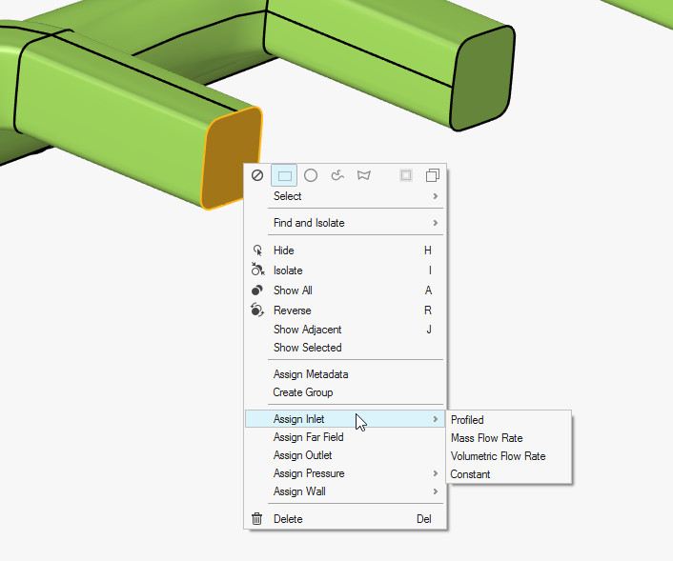
Task: Click Create Group in the context menu
Action: [x=303, y=392]
